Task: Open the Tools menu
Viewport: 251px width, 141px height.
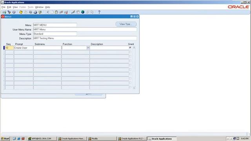Action: (x=31, y=7)
